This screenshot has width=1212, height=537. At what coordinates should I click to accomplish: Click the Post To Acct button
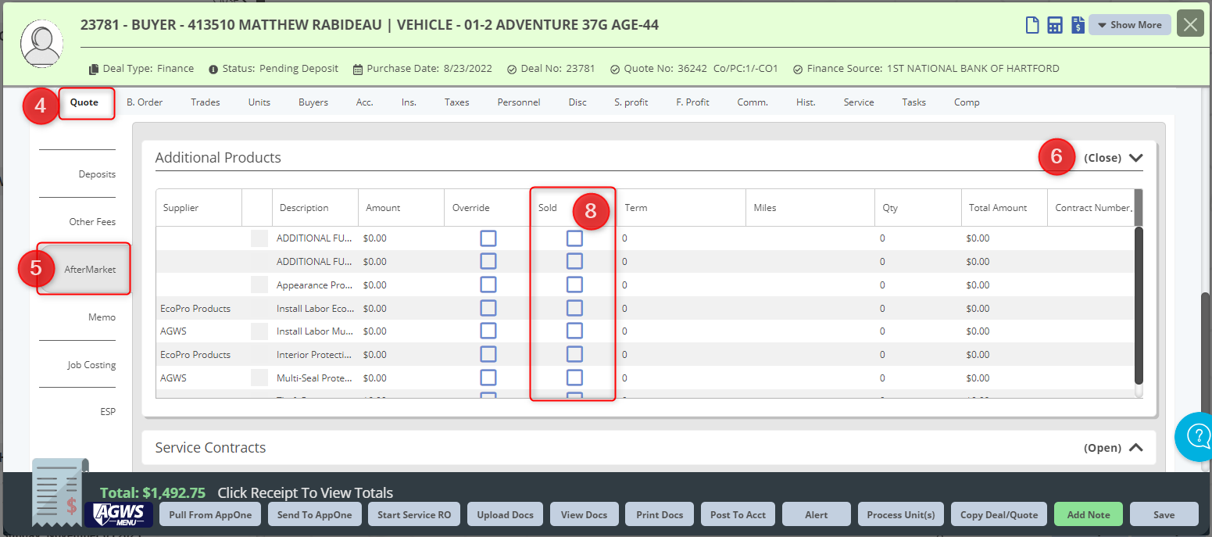coord(737,514)
